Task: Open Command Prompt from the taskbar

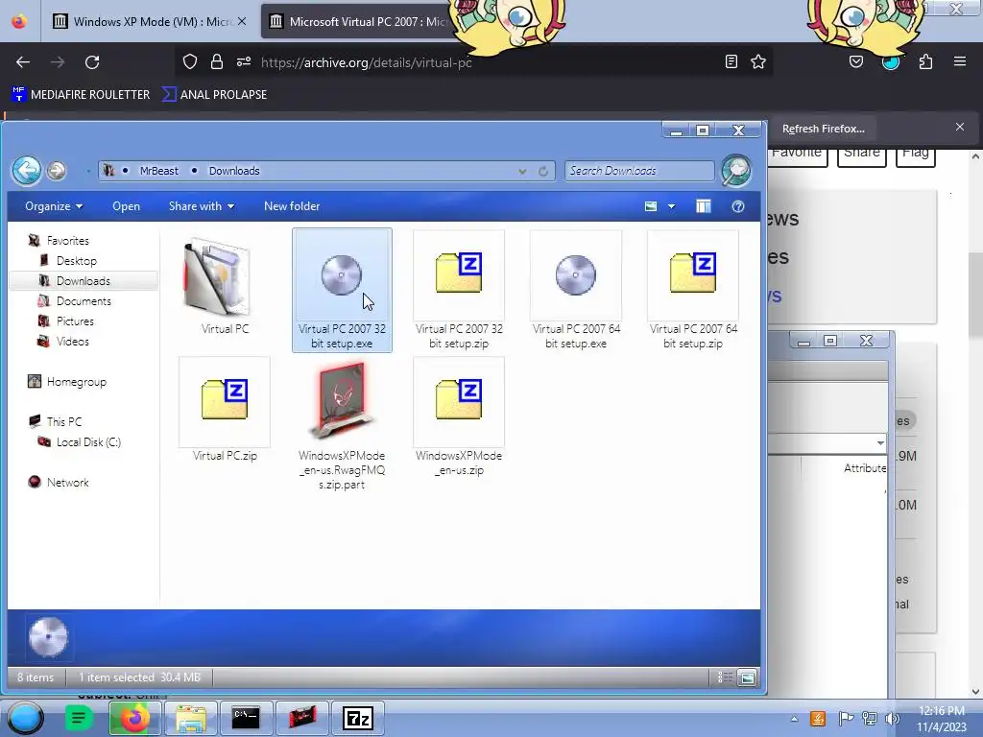Action: point(246,718)
